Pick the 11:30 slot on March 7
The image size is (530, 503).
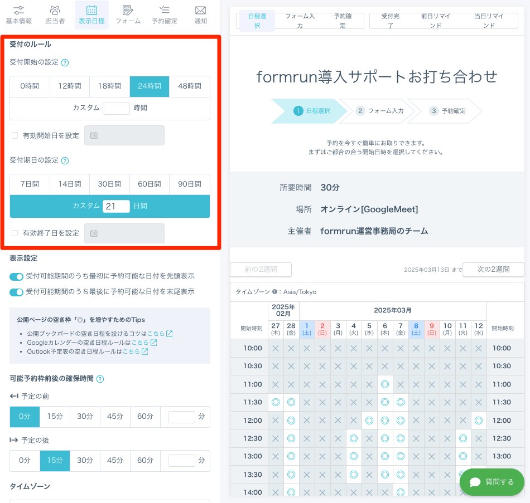(400, 402)
